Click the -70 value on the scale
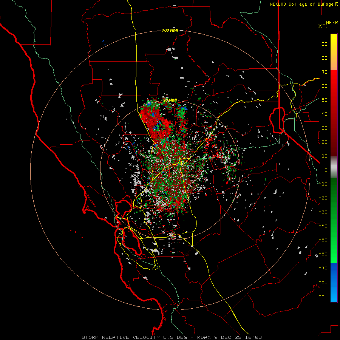 [x=323, y=268]
